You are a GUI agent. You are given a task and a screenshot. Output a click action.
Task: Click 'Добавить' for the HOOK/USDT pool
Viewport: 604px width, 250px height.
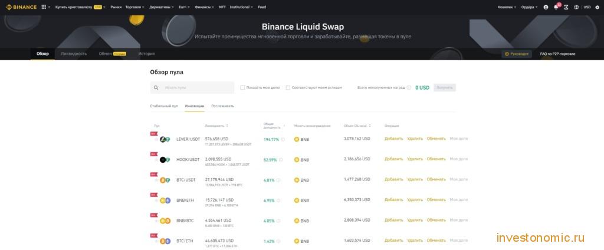[x=393, y=159]
